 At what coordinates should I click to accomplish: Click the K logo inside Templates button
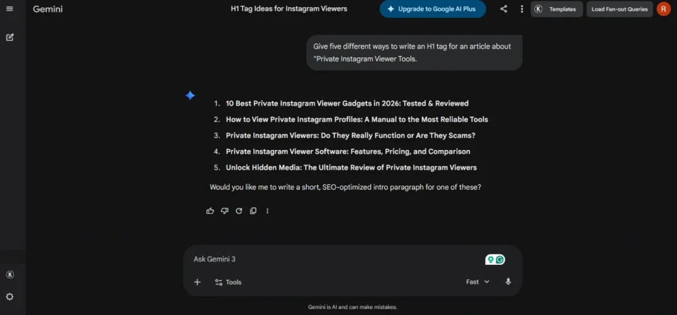[538, 9]
